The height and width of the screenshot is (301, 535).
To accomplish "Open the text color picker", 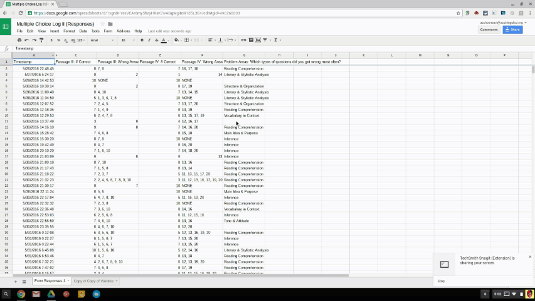I will pos(164,40).
